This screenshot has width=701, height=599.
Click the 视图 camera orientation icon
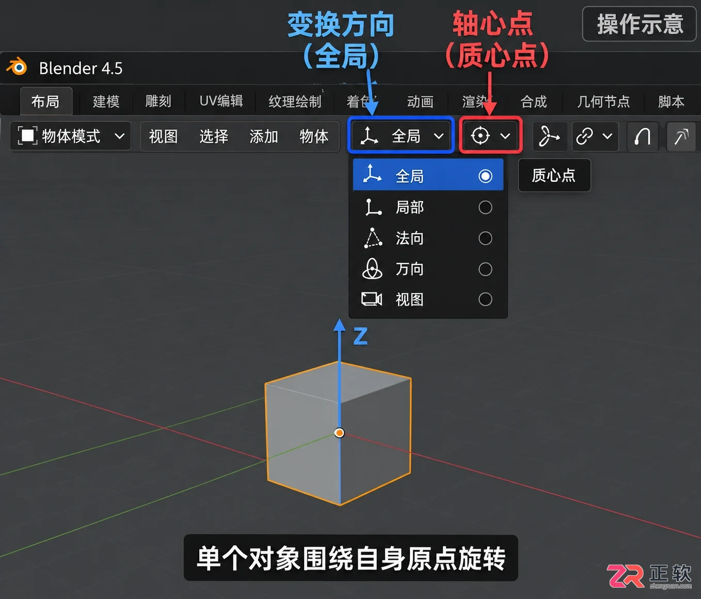[372, 299]
